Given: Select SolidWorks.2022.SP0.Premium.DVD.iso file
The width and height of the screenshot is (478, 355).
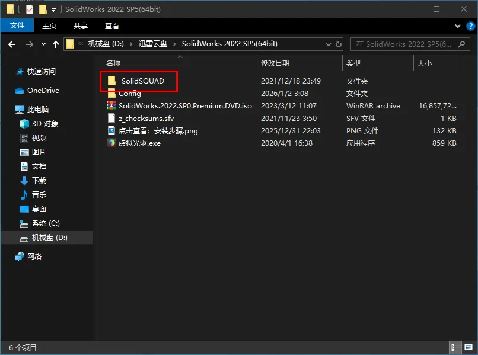Looking at the screenshot, I should point(185,106).
